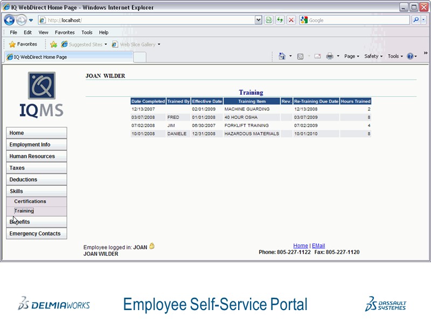
Task: Click the Favorites star icon
Action: pos(12,44)
